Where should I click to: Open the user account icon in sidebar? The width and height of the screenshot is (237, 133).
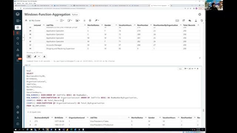(x=18, y=118)
